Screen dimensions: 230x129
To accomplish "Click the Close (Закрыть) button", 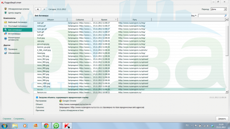I will tap(222, 119).
